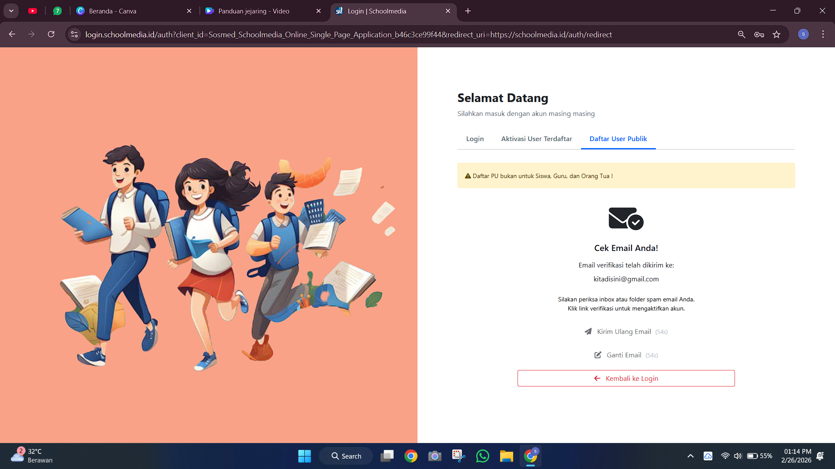Click the zoom magnifier in address bar
This screenshot has height=469, width=835.
coord(741,34)
